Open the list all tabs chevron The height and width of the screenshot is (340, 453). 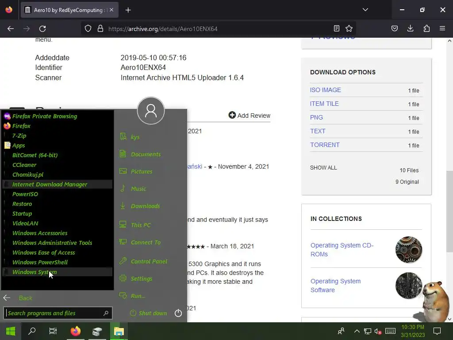click(x=365, y=10)
